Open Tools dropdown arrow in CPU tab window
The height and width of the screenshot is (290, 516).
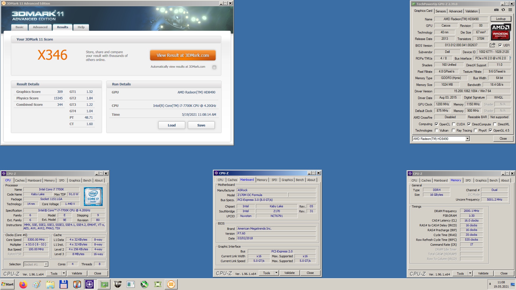[x=64, y=273]
